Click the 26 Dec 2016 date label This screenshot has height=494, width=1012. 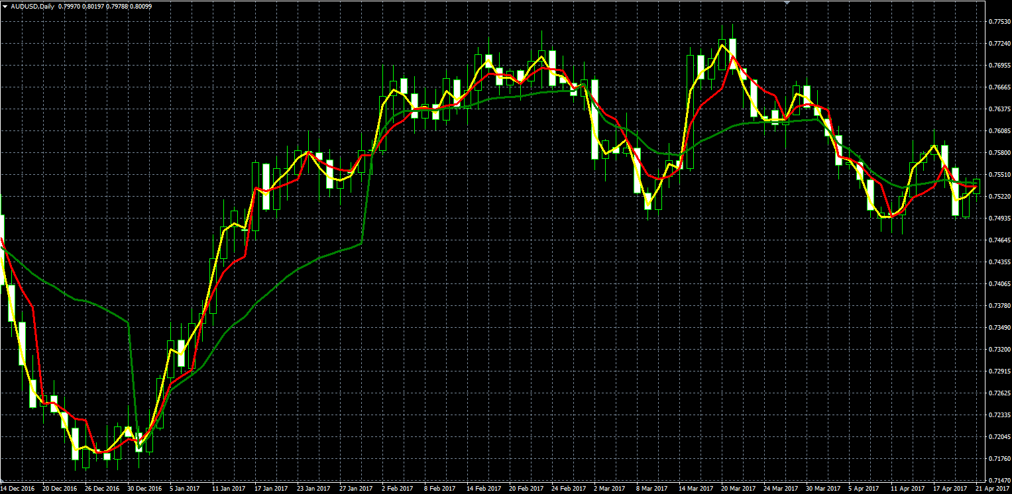pyautogui.click(x=102, y=489)
